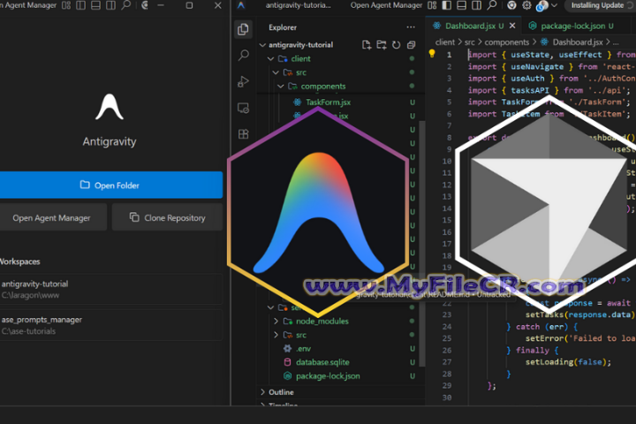The width and height of the screenshot is (636, 424).
Task: Click Antigravity logo icon in editor window
Action: pos(241,5)
